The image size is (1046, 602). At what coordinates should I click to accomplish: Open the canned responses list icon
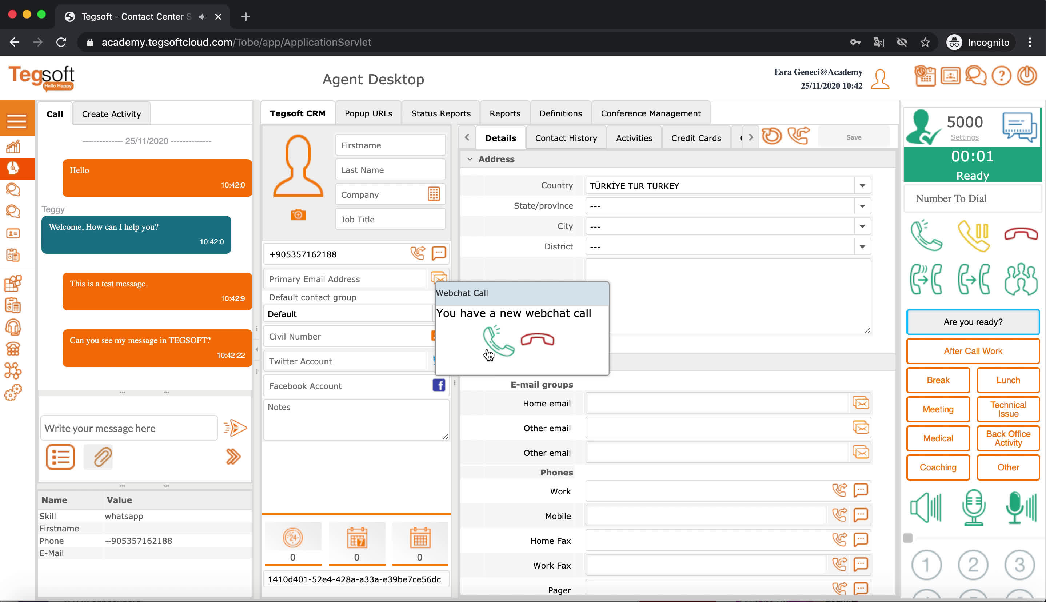click(x=60, y=457)
